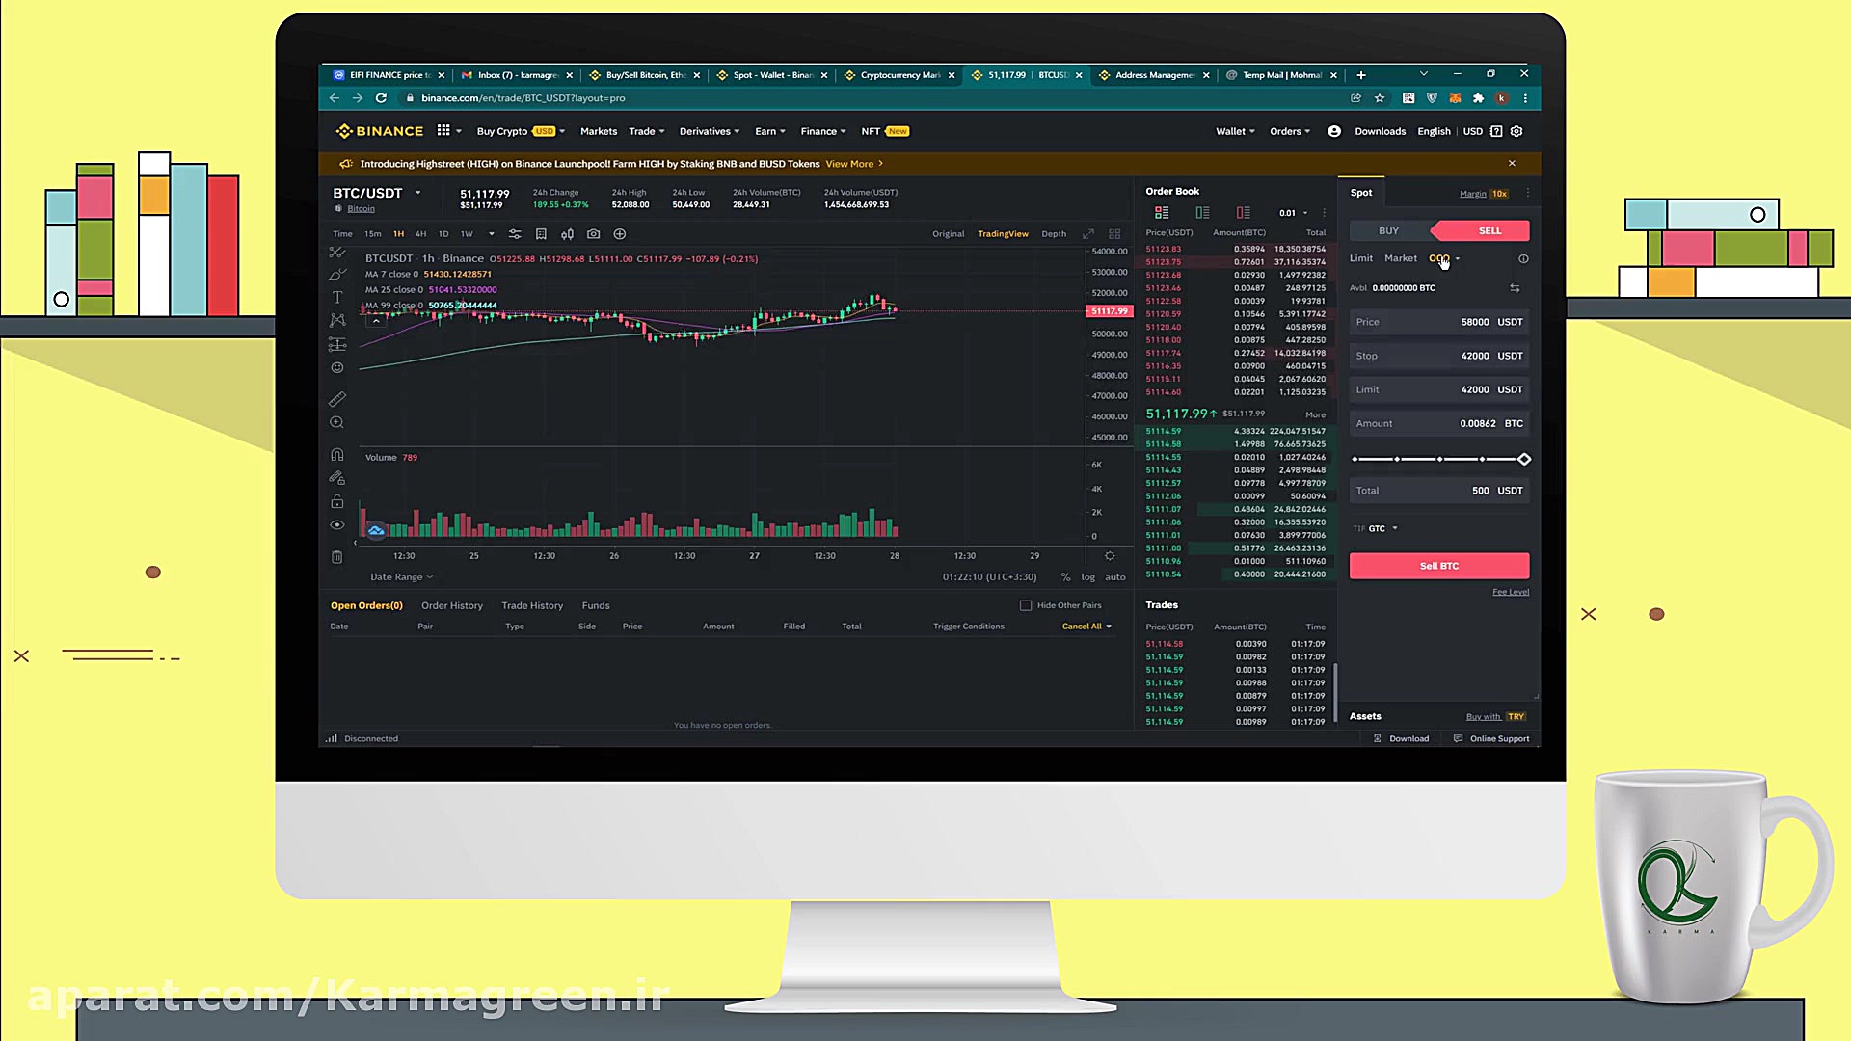Image resolution: width=1851 pixels, height=1041 pixels.
Task: Open the transfer arrows icon beside Avbl
Action: (1515, 288)
